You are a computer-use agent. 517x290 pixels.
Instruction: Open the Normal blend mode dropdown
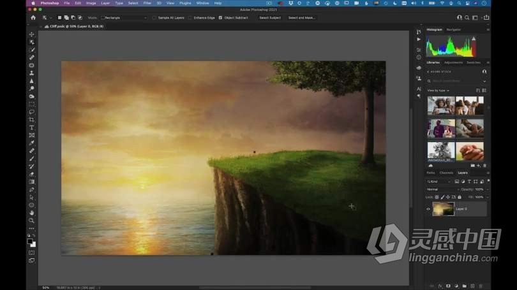tap(443, 189)
